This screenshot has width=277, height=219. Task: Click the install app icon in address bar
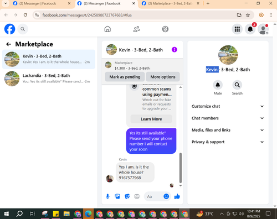(x=239, y=15)
